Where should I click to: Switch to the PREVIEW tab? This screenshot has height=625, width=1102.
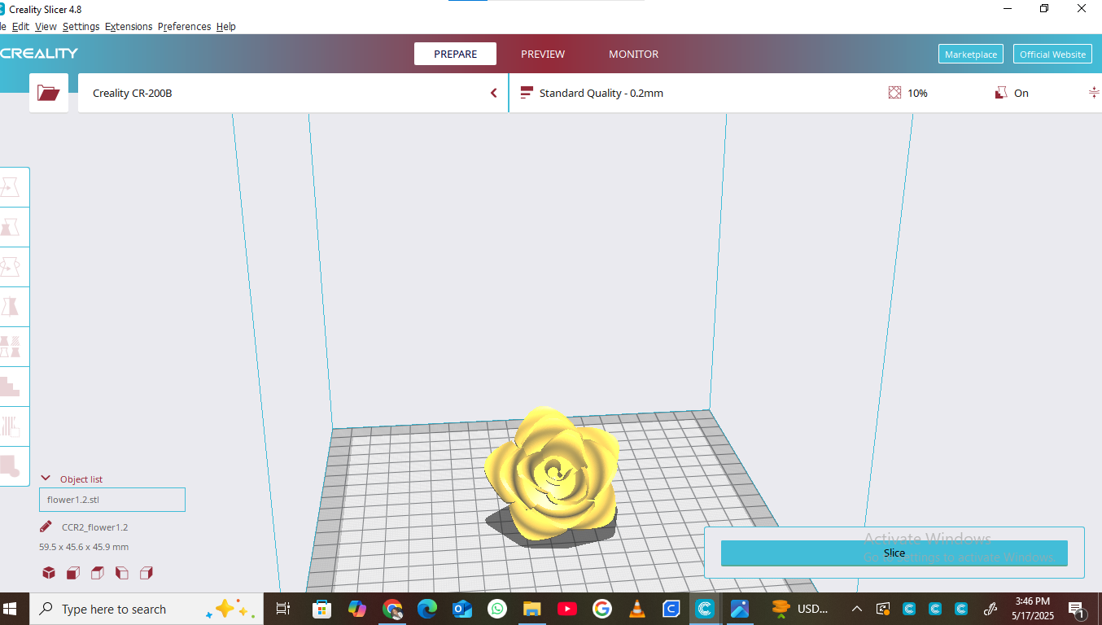(543, 54)
